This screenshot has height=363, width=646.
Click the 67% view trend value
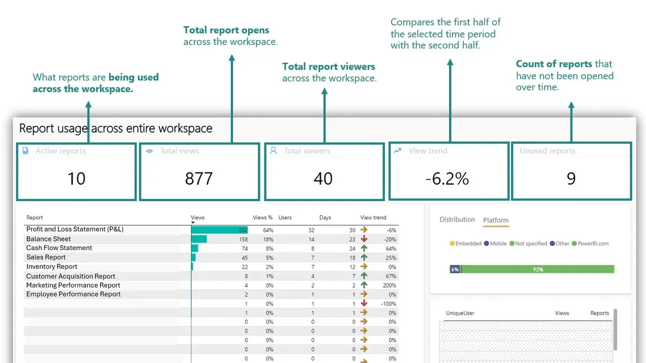391,276
